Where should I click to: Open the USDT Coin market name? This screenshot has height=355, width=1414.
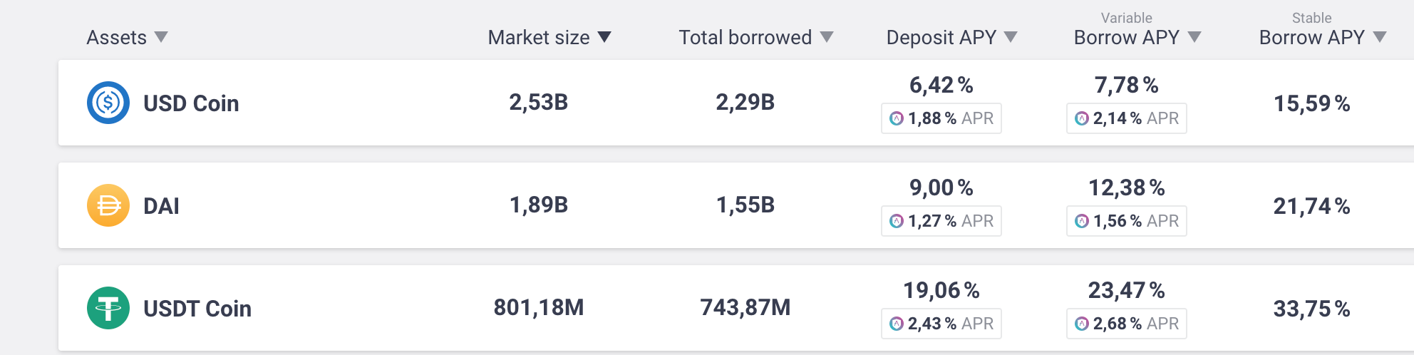pos(197,309)
